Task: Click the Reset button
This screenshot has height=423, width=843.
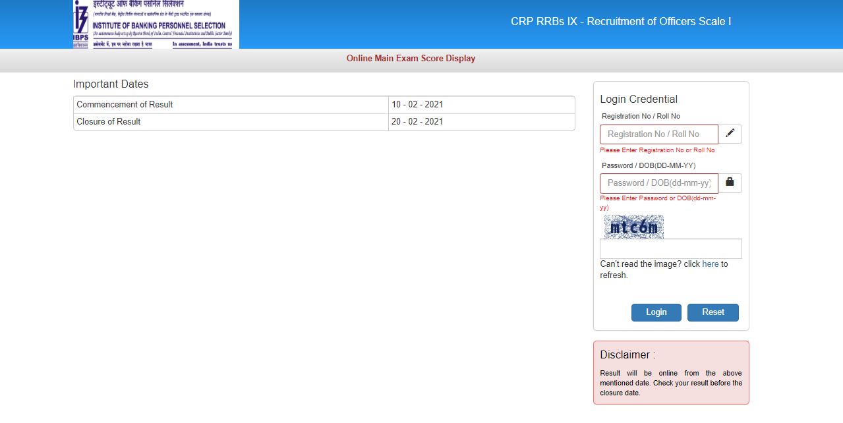Action: (712, 312)
